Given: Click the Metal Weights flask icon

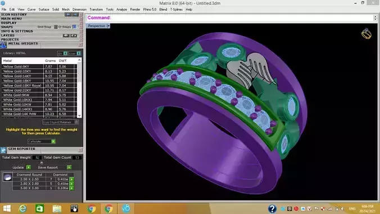Looking at the screenshot, I should click(x=3, y=45).
